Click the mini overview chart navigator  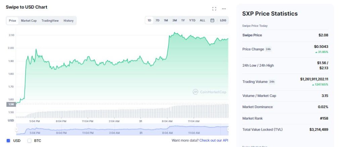point(122,130)
